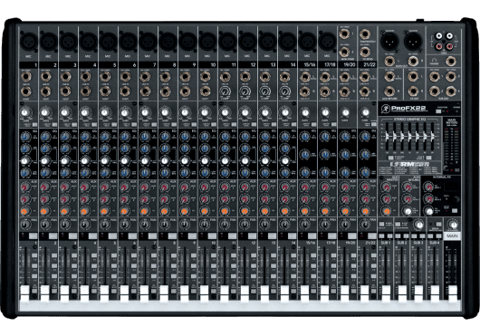Toggle the channel 1 low cut switch
This screenshot has height=336, width=480.
point(34,125)
